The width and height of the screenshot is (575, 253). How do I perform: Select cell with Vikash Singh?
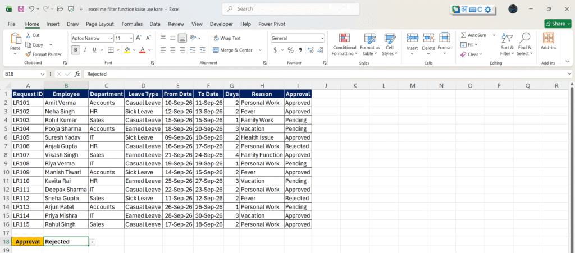pyautogui.click(x=66, y=155)
